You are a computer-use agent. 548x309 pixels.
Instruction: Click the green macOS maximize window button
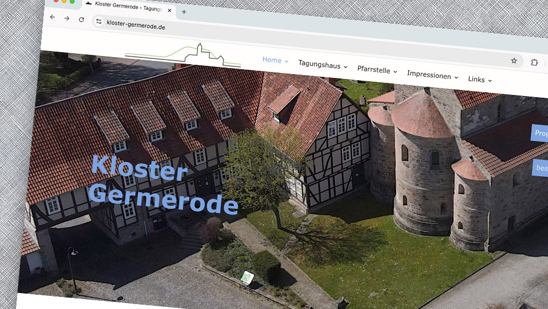click(x=72, y=2)
